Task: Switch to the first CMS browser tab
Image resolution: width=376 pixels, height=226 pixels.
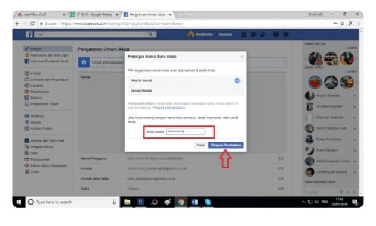Action: 41,15
